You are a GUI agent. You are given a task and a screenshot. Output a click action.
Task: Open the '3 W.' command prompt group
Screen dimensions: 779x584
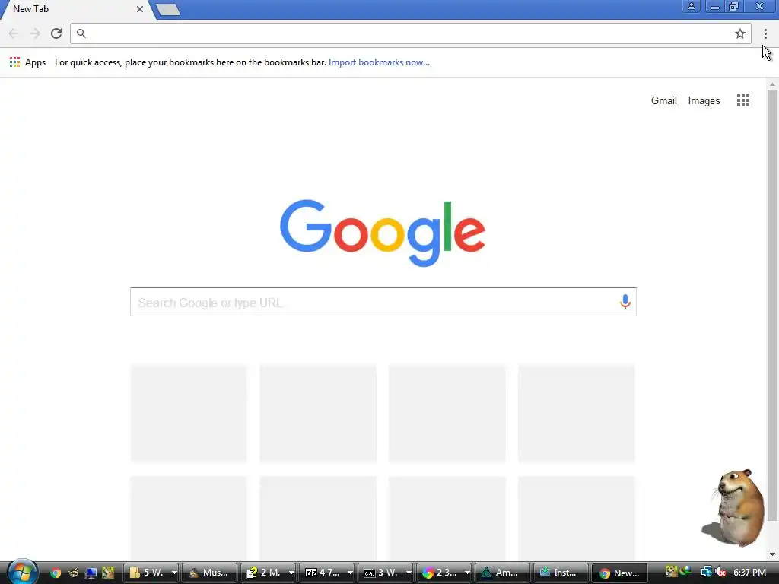tap(380, 573)
